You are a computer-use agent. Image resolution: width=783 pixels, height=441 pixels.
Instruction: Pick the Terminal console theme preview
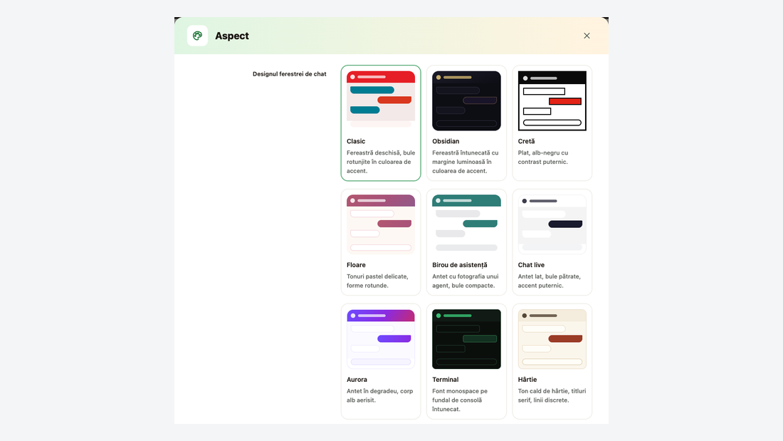tap(466, 339)
